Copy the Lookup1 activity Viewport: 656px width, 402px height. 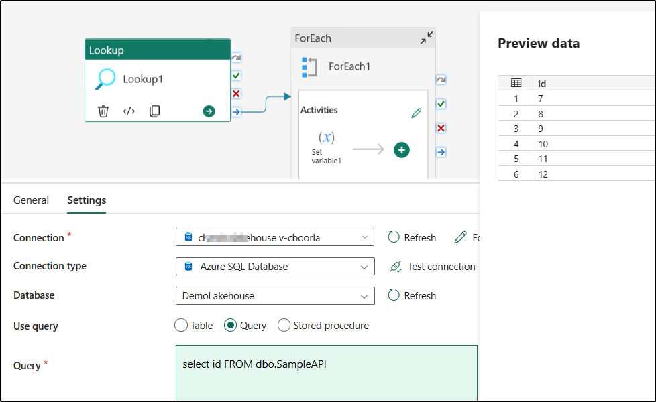[154, 111]
